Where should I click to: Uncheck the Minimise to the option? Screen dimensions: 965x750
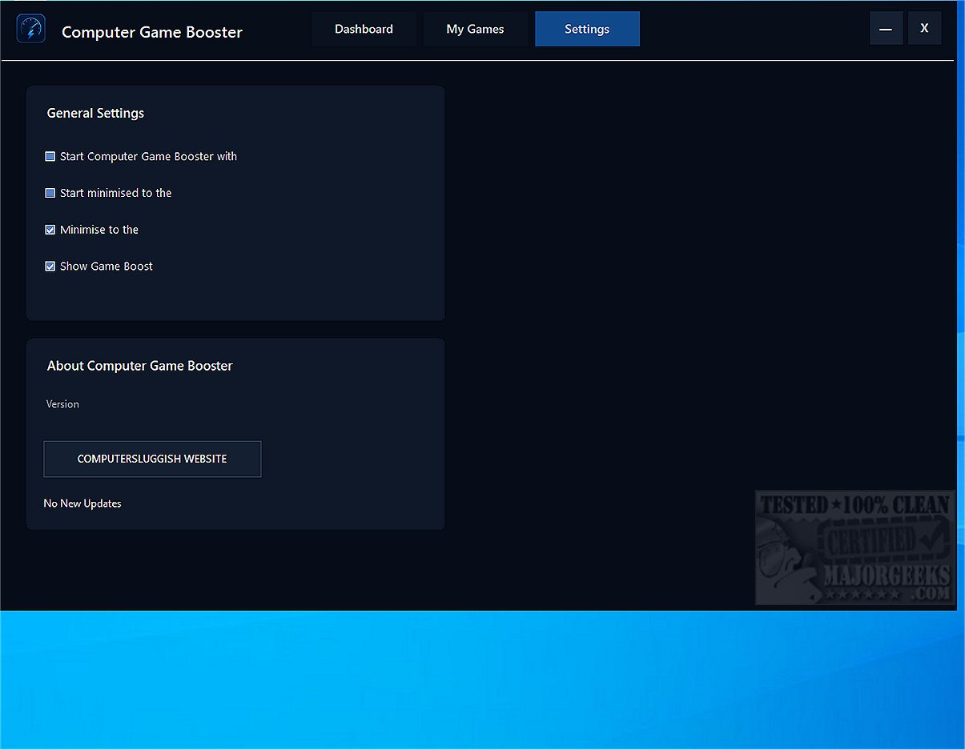click(50, 230)
